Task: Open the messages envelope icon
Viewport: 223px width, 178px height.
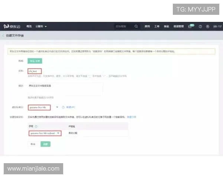Action: pos(190,27)
